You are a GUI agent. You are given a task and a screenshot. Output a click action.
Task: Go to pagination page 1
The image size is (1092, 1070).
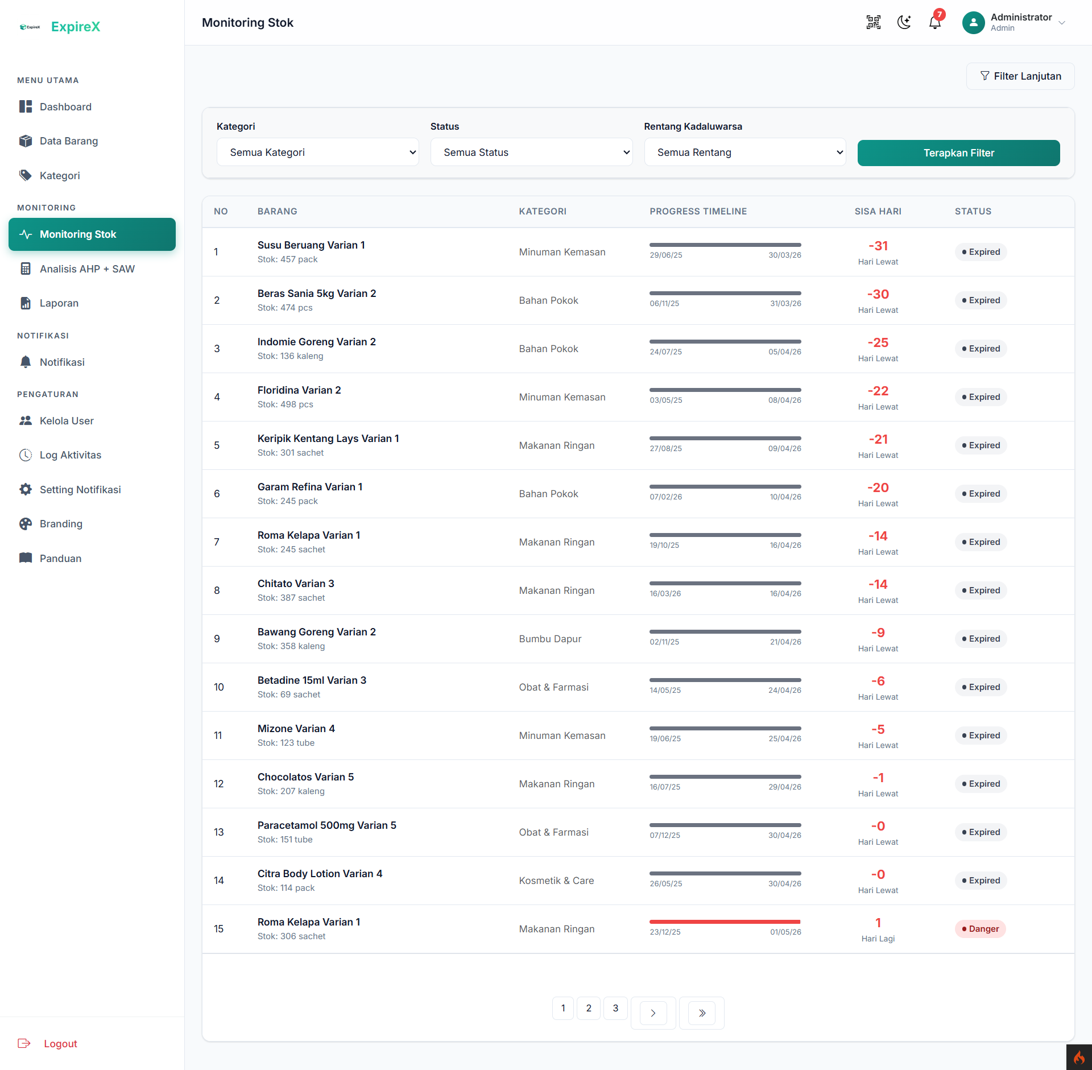(x=563, y=1009)
